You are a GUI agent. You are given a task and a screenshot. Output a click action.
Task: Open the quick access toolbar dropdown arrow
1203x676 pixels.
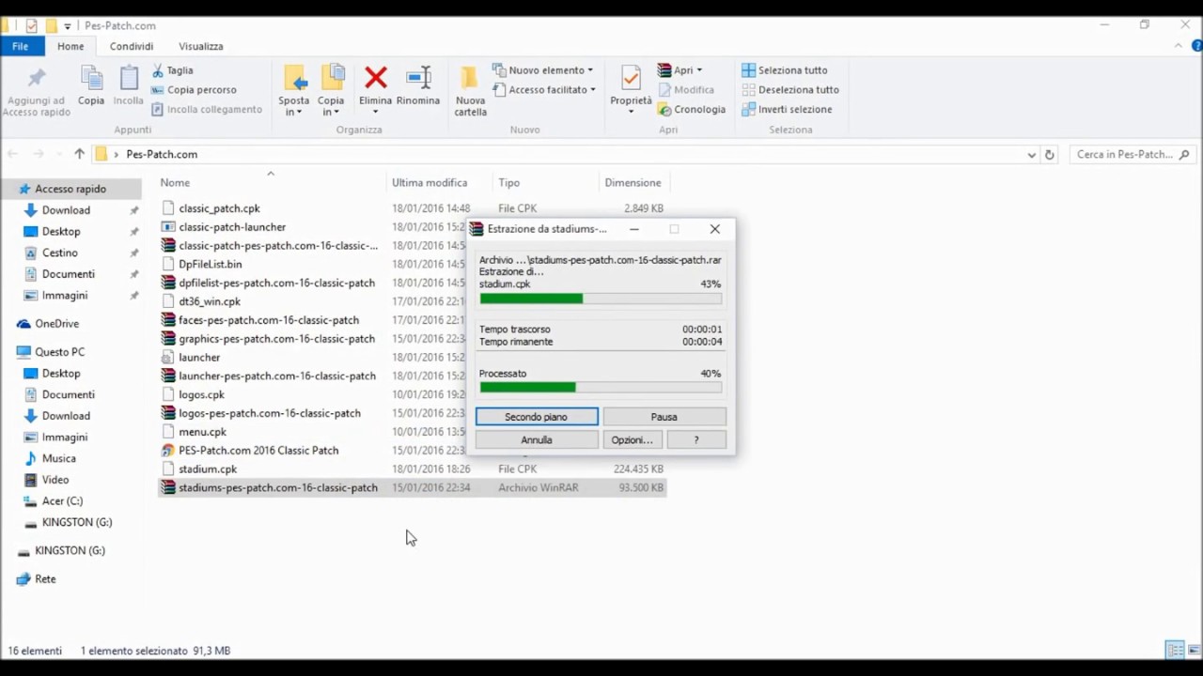click(67, 25)
